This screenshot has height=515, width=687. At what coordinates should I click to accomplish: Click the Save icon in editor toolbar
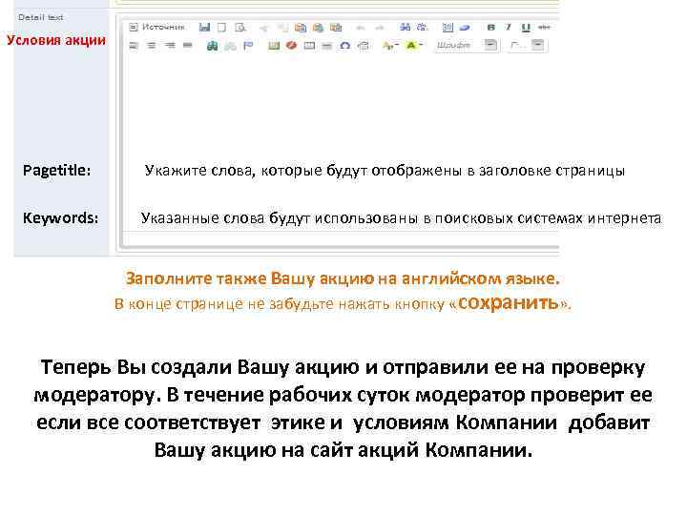tap(204, 27)
